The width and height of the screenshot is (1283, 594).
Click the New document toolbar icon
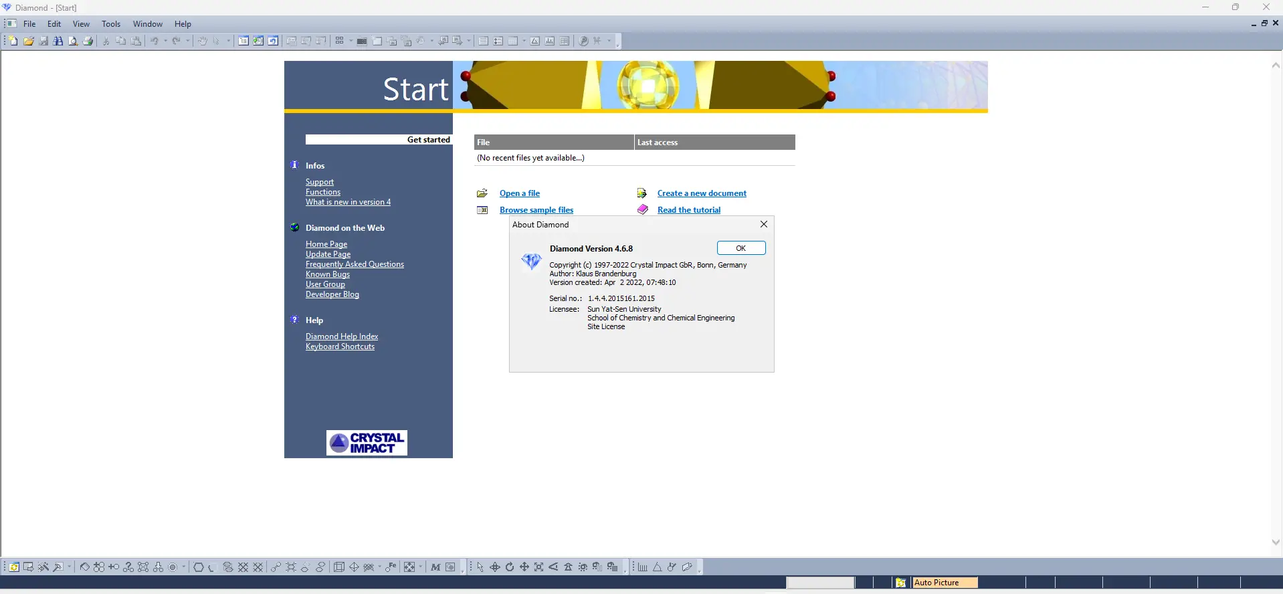[13, 41]
